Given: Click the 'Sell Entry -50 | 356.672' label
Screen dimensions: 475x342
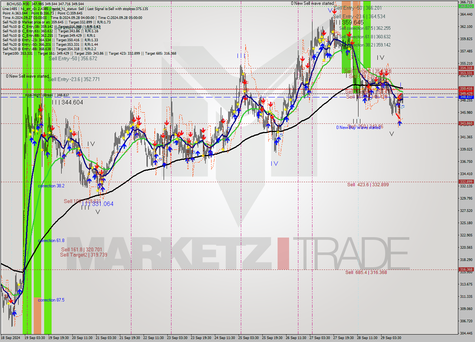Looking at the screenshot, I should tap(73, 59).
